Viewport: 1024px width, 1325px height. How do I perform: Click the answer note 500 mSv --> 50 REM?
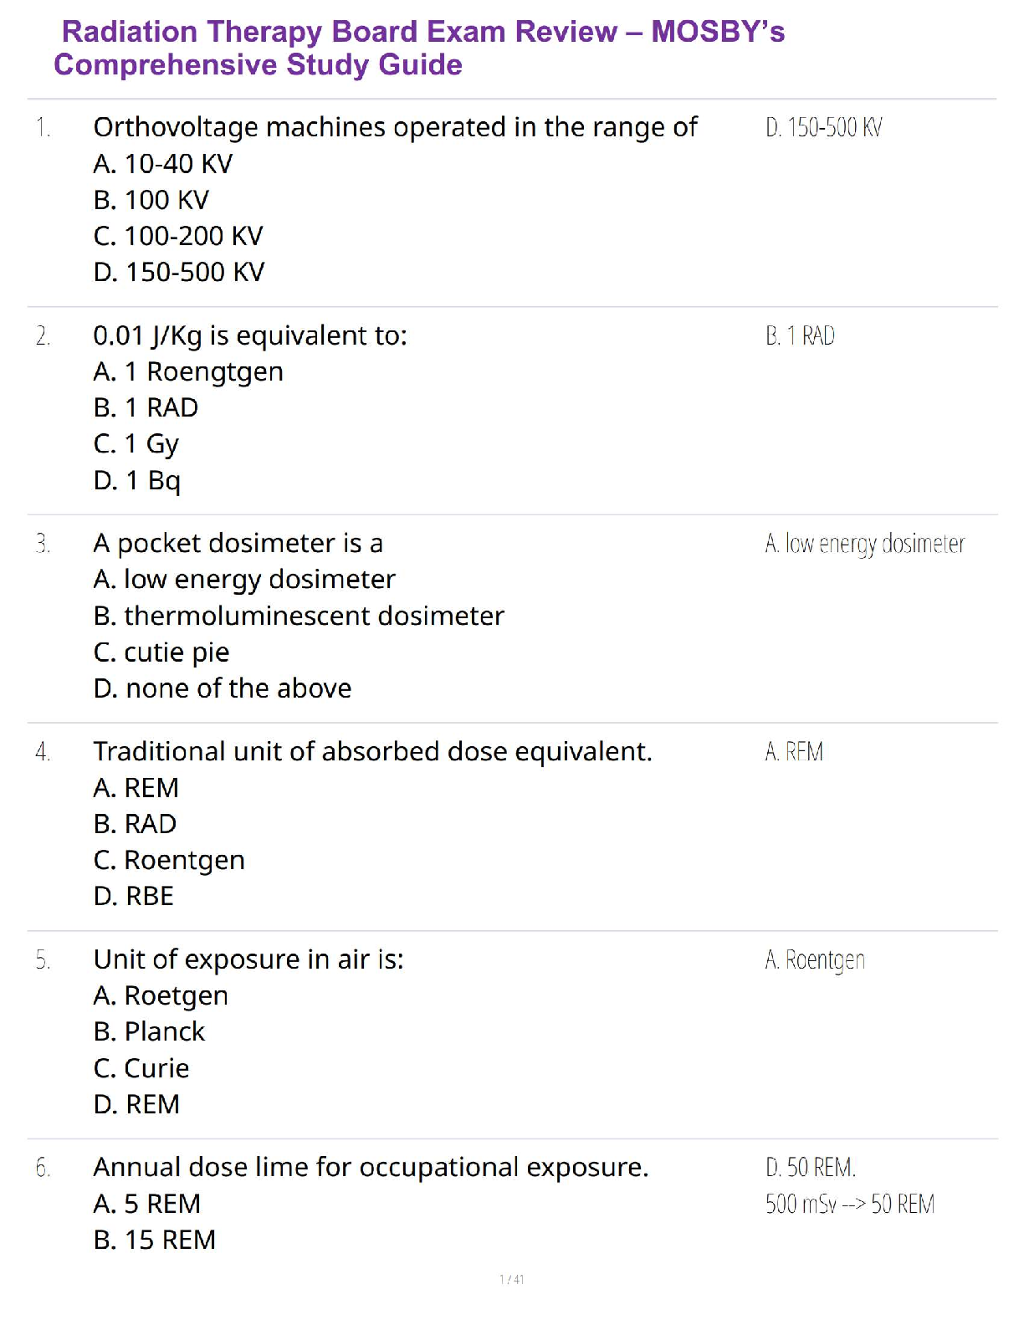point(849,1205)
